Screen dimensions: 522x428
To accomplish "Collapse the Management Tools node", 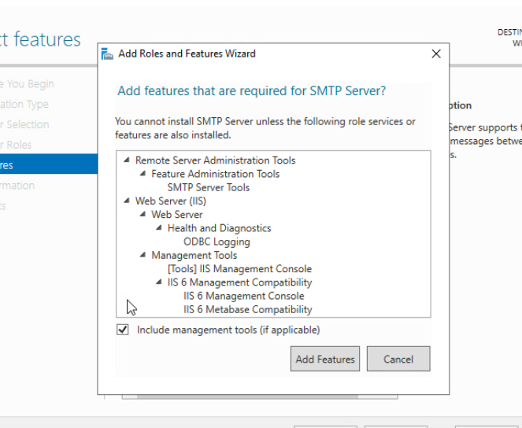I will [x=143, y=255].
